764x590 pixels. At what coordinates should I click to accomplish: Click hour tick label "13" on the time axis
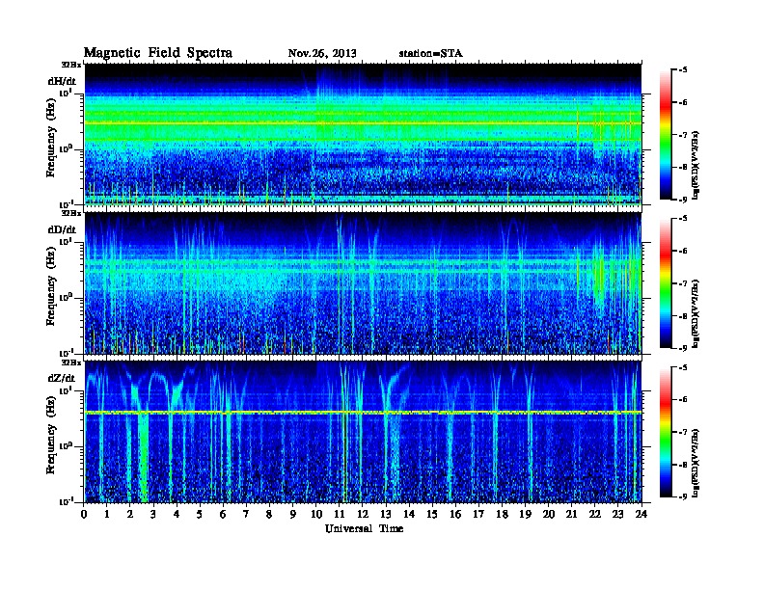[386, 514]
